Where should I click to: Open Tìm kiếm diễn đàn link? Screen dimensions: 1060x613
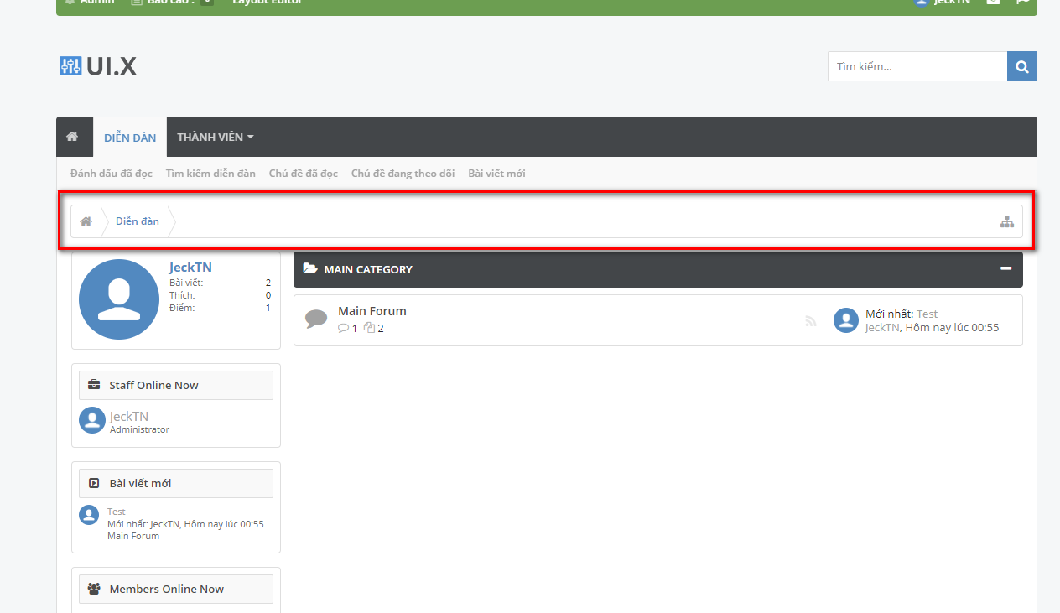coord(210,173)
